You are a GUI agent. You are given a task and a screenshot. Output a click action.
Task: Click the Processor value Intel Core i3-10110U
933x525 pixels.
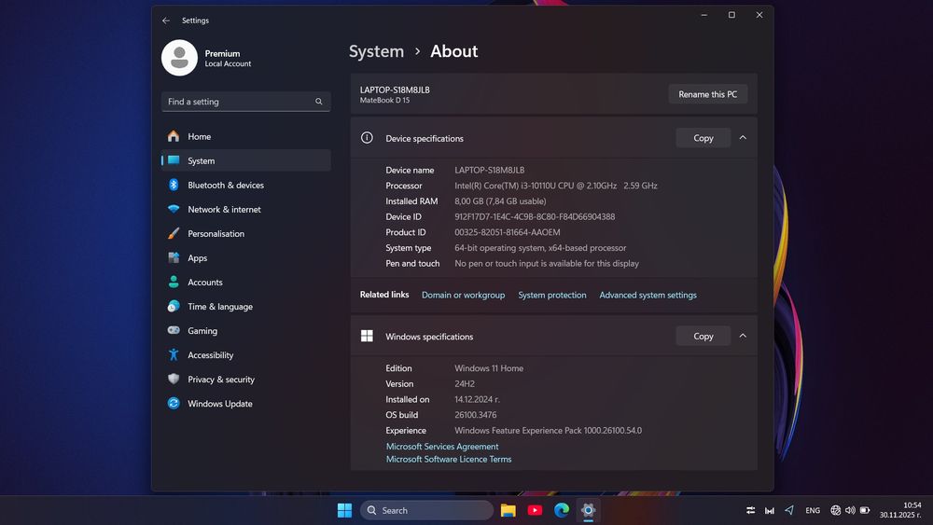pyautogui.click(x=556, y=186)
